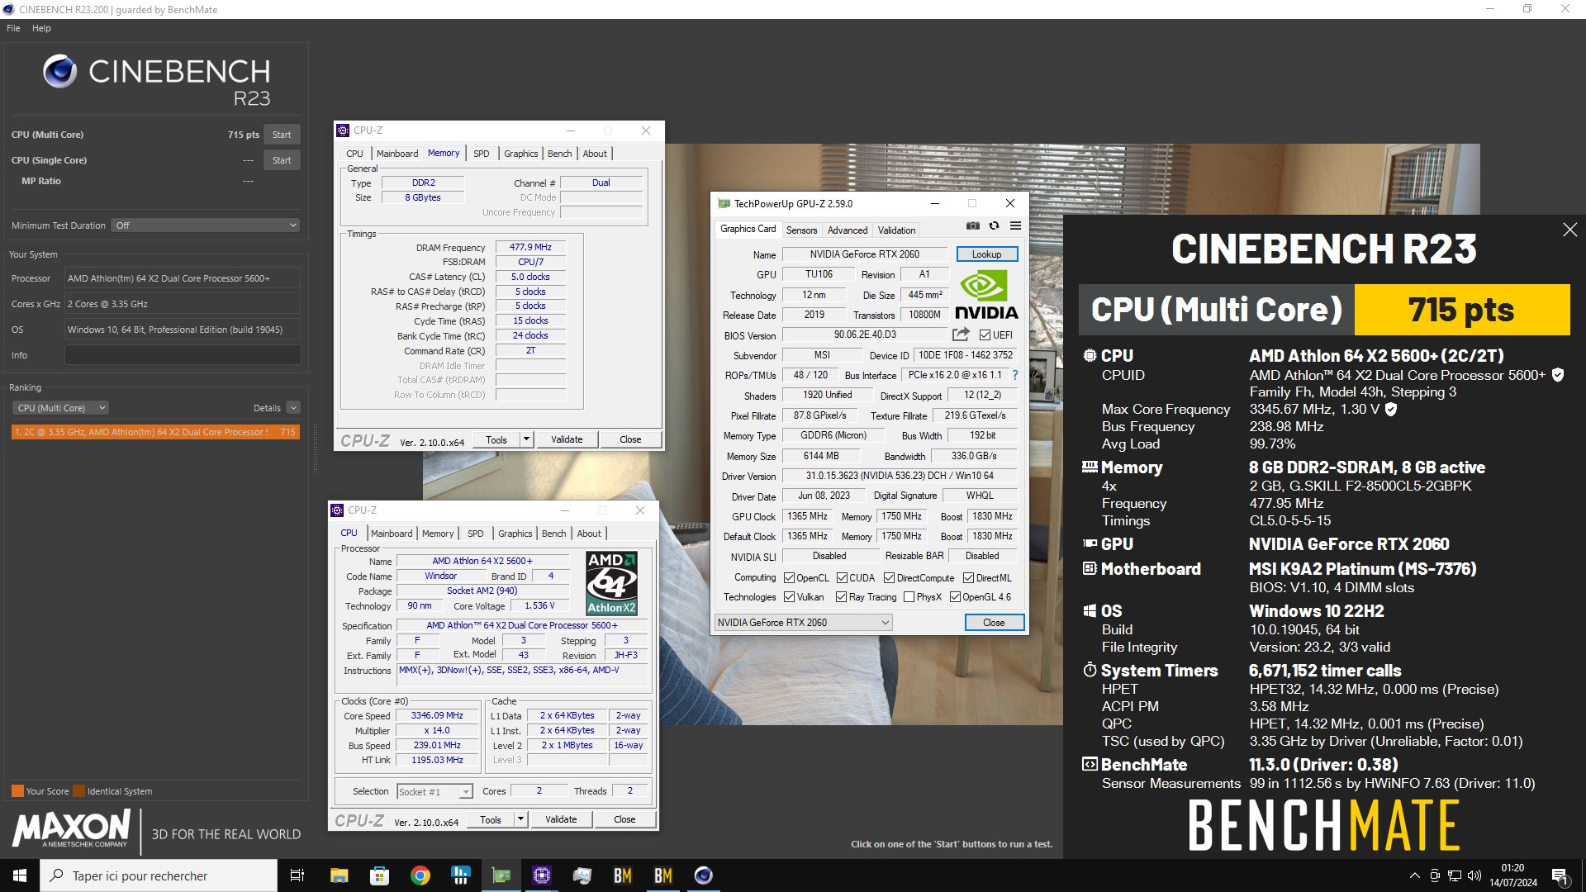The width and height of the screenshot is (1586, 892).
Task: Open the Tools dropdown arrow in lower CPU-Z window
Action: tap(520, 819)
